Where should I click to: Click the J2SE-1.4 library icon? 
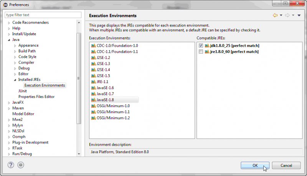coord(93,70)
